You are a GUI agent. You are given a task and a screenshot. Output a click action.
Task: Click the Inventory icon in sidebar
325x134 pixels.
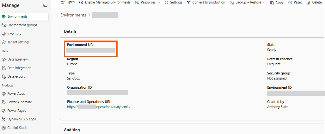pos(3,34)
